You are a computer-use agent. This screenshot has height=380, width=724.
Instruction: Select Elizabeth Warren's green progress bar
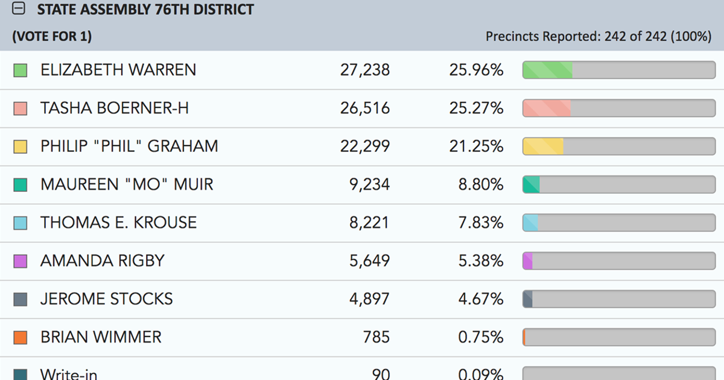click(618, 70)
